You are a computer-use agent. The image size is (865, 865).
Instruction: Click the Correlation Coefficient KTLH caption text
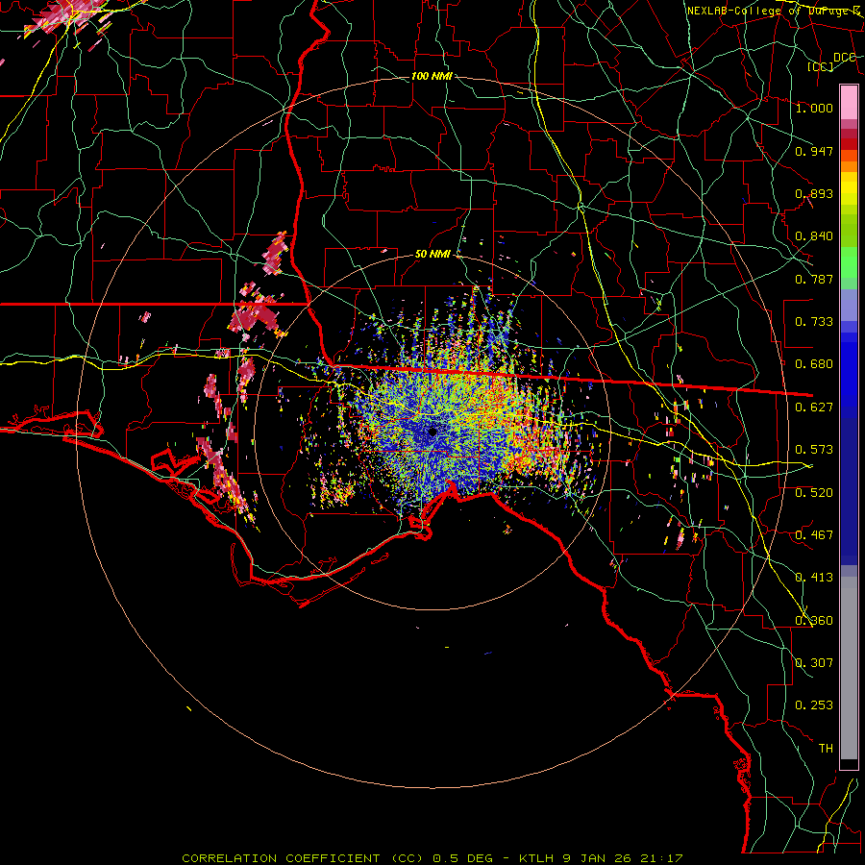[432, 858]
